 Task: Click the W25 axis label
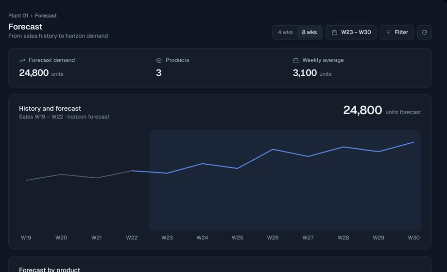coord(238,238)
